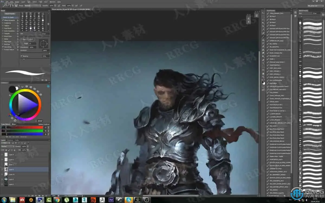Select the History Brush tool
This screenshot has width=325, height=203.
point(263,43)
